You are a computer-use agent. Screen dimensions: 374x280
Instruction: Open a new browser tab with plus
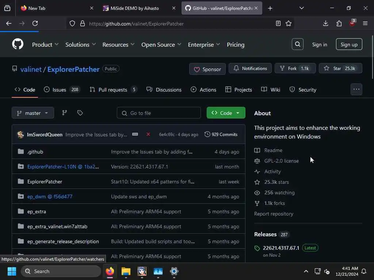pos(270,8)
